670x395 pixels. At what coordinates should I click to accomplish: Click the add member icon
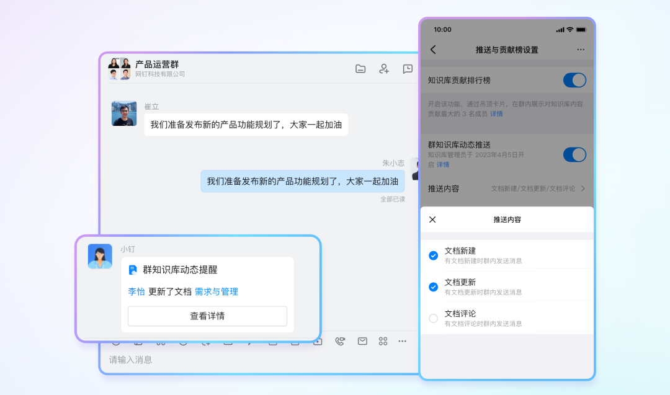pos(384,69)
